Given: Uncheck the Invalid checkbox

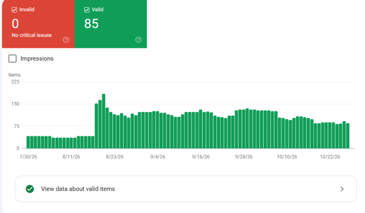Looking at the screenshot, I should point(14,10).
